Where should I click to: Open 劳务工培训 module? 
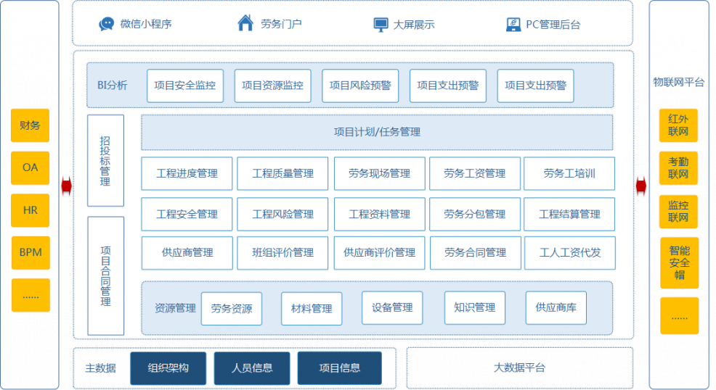click(x=569, y=173)
